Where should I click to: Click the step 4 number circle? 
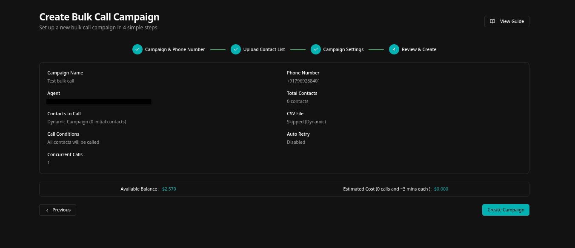[x=394, y=49]
